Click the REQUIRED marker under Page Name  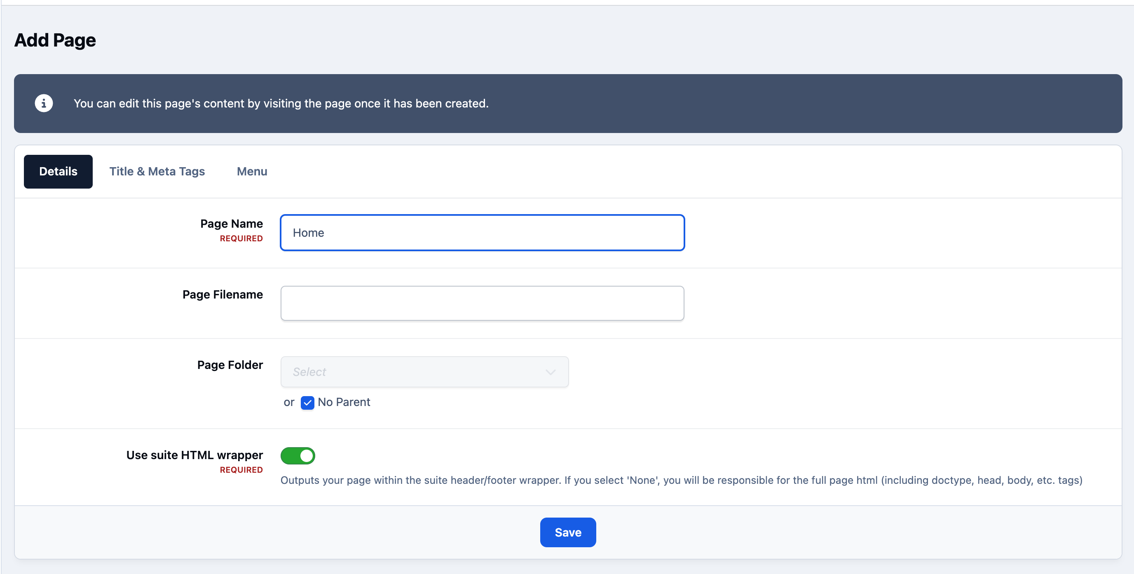pyautogui.click(x=241, y=238)
